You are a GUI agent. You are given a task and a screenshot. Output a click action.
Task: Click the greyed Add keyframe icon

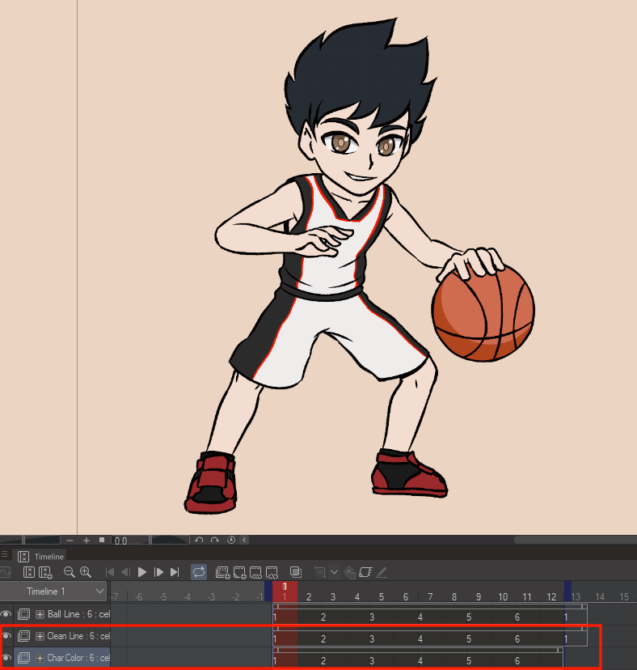pyautogui.click(x=319, y=572)
